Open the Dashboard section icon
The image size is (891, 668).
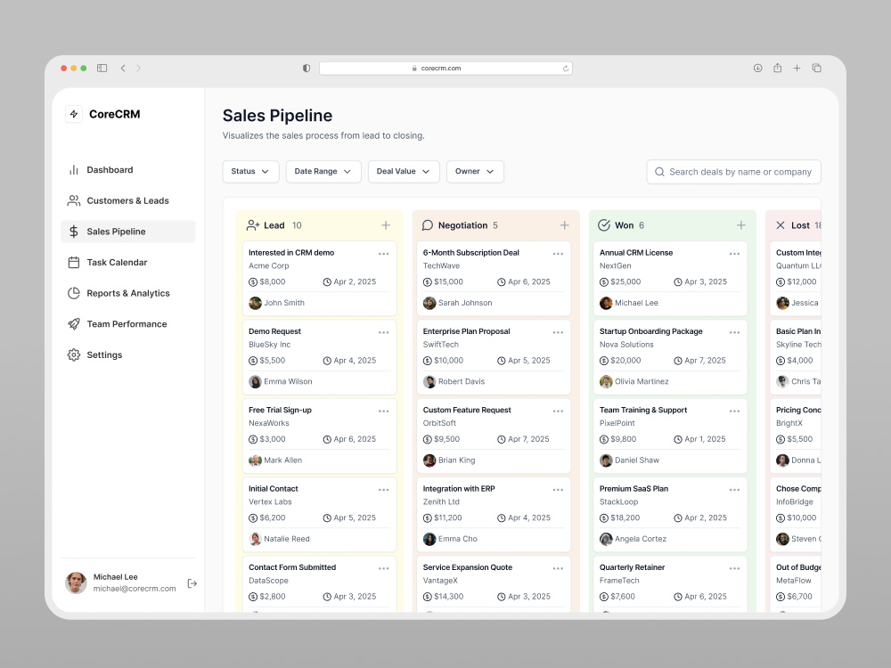point(73,169)
